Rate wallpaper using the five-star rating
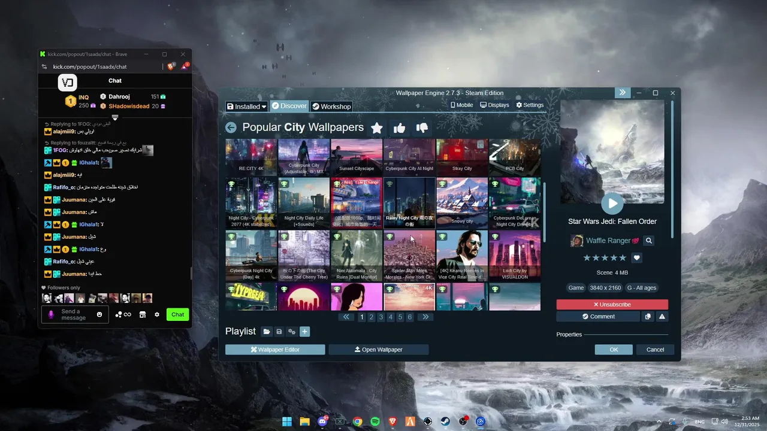The height and width of the screenshot is (431, 767). coord(605,258)
